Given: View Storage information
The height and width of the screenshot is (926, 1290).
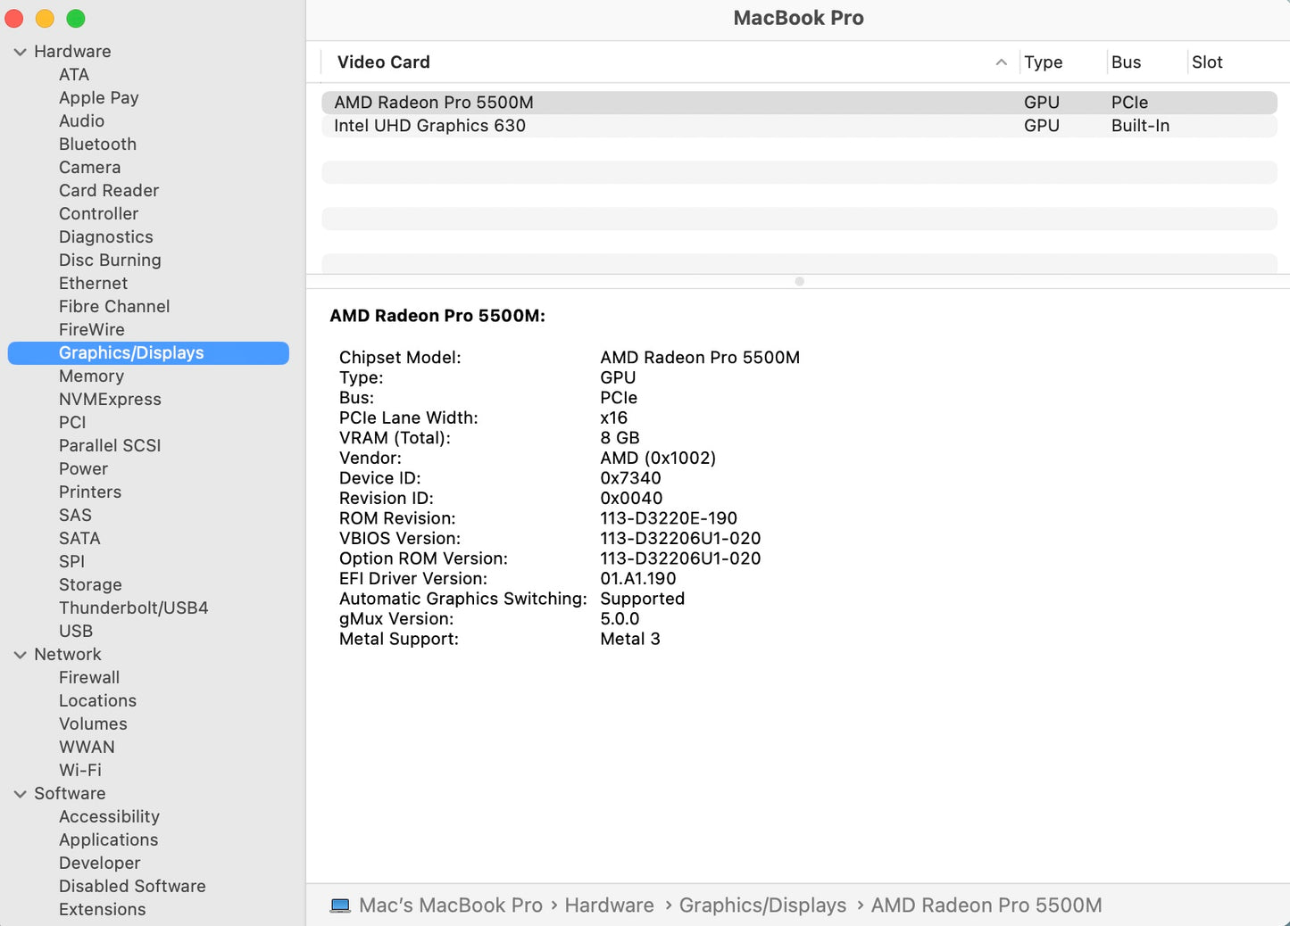Looking at the screenshot, I should [90, 584].
